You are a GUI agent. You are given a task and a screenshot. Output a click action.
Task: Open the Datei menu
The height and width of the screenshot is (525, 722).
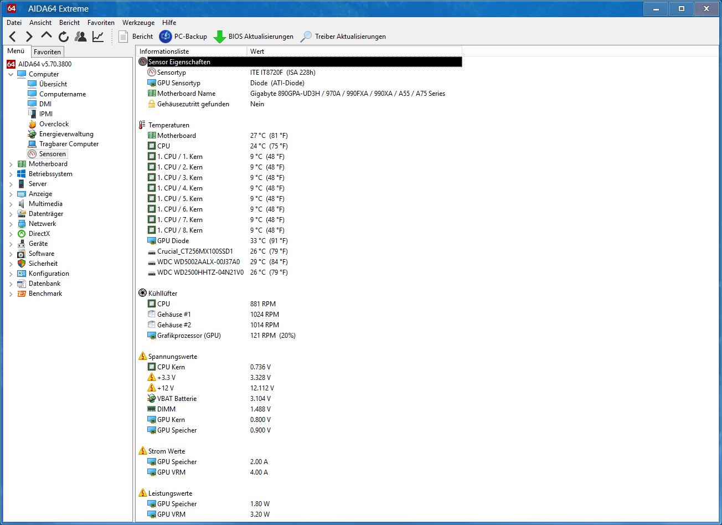point(14,23)
